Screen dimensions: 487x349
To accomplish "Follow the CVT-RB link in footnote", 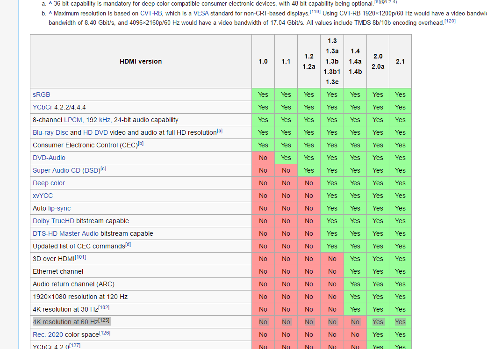I will [x=151, y=14].
